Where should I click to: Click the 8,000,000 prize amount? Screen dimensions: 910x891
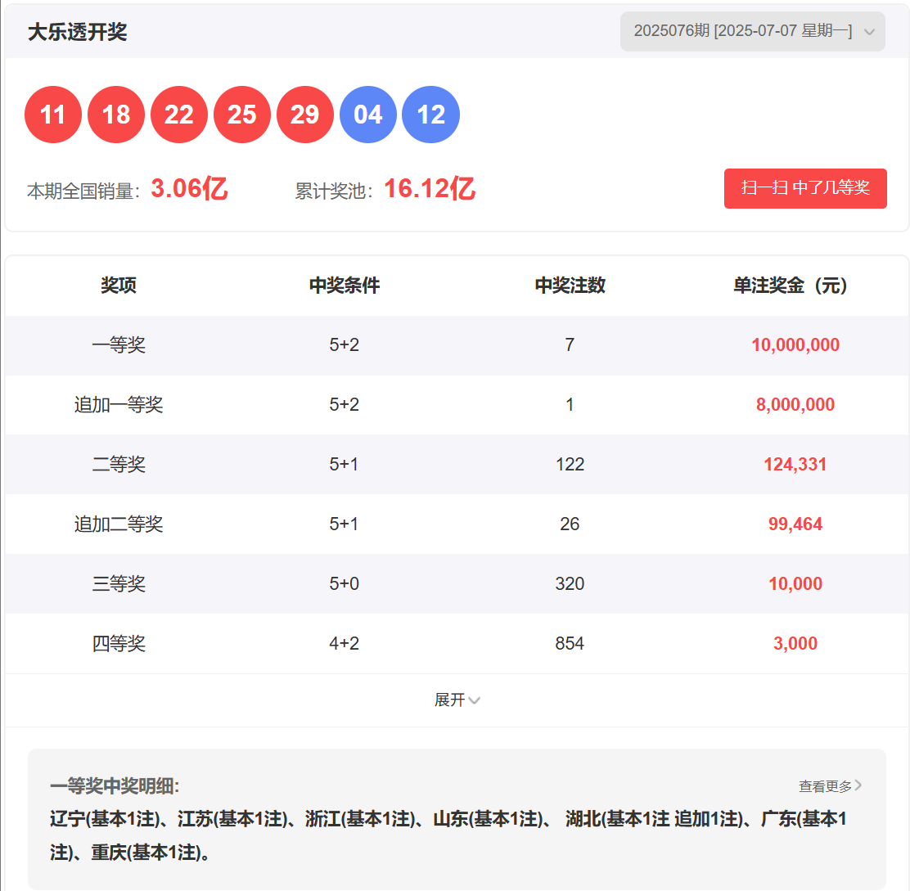pyautogui.click(x=795, y=404)
